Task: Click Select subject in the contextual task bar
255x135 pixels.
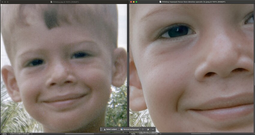Action: click(x=110, y=129)
